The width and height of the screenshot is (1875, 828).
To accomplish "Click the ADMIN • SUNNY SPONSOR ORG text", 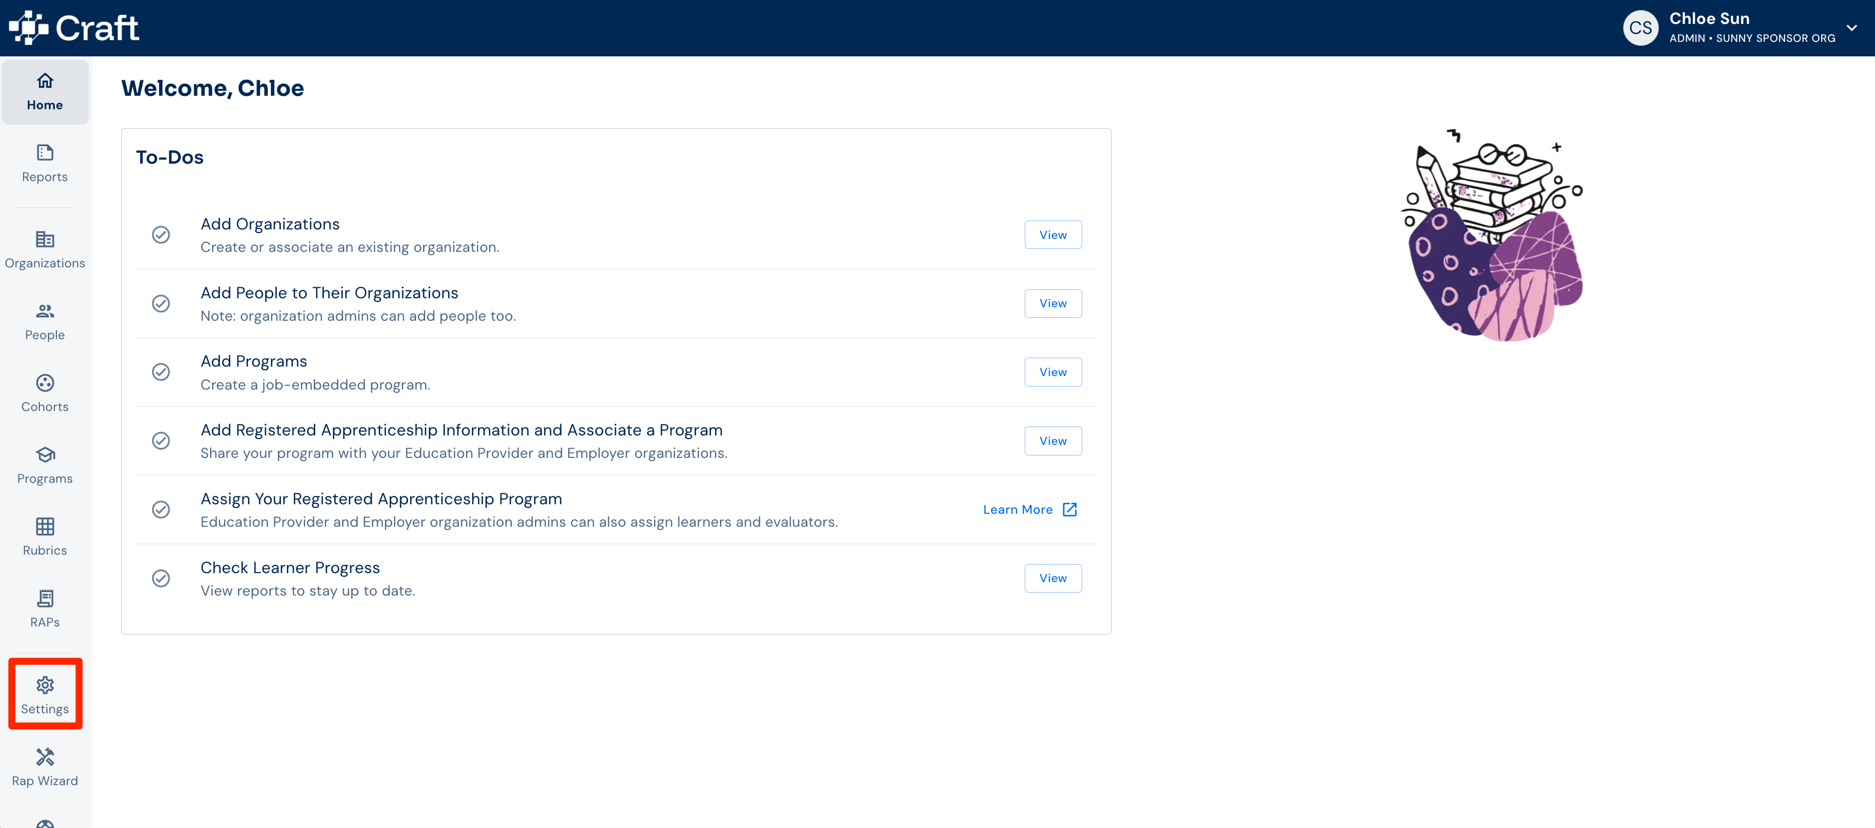I will (1753, 38).
